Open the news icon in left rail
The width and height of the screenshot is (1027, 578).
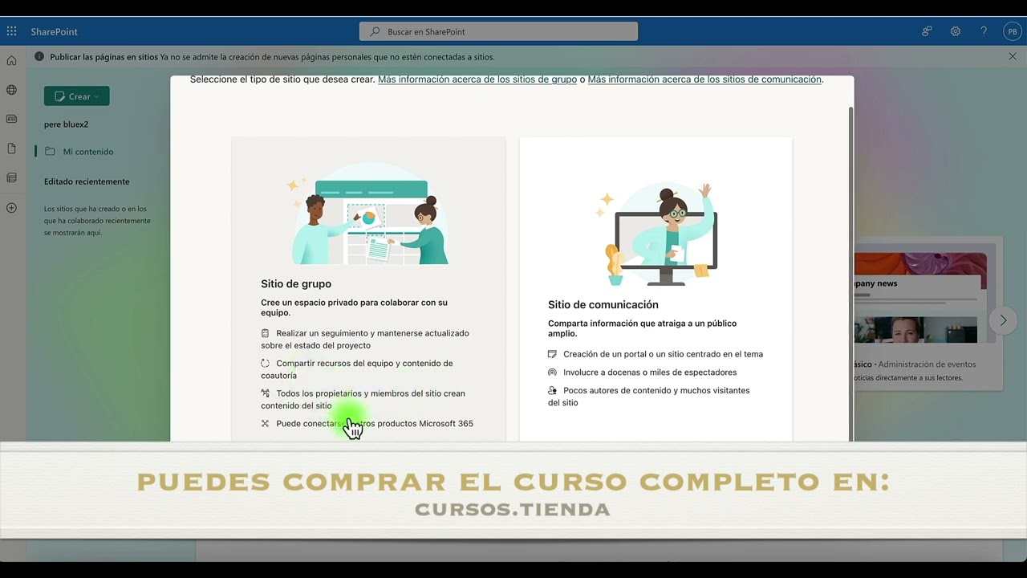pyautogui.click(x=11, y=119)
